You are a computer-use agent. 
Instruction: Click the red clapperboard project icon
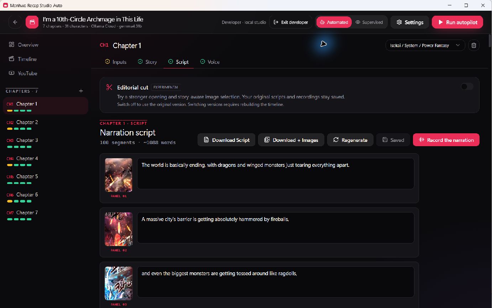pos(32,22)
